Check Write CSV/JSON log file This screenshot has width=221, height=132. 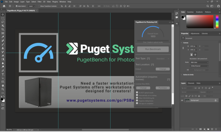(x=137, y=98)
